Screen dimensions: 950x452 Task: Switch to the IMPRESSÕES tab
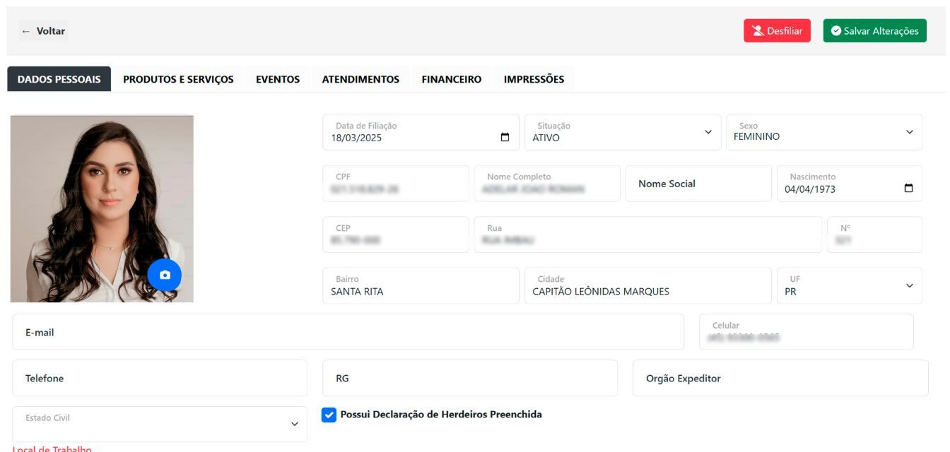[534, 79]
